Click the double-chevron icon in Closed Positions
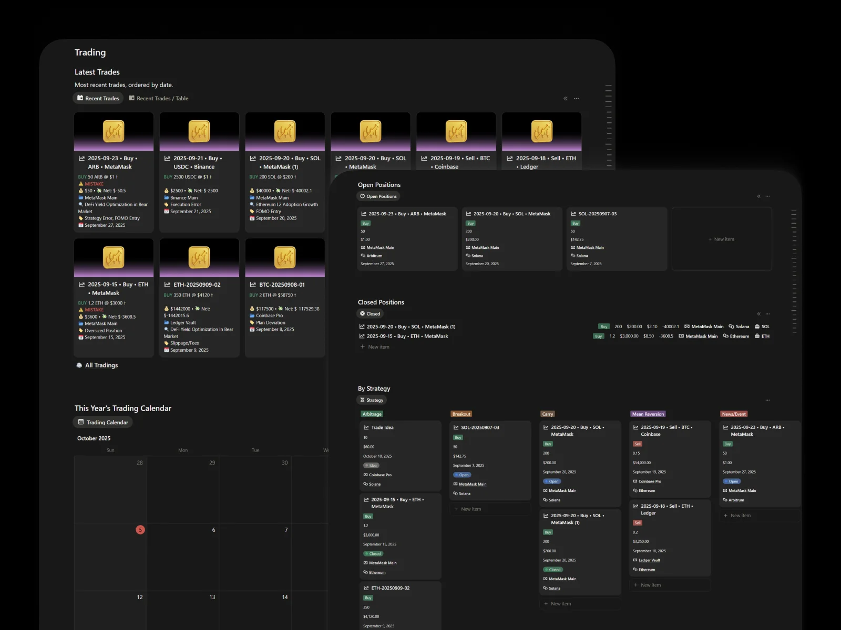 758,314
